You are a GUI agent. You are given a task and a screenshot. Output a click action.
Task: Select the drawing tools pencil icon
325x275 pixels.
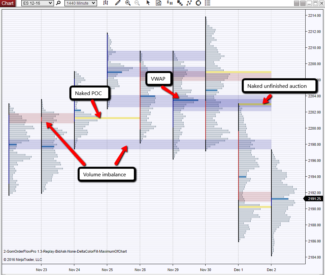pyautogui.click(x=117, y=3)
